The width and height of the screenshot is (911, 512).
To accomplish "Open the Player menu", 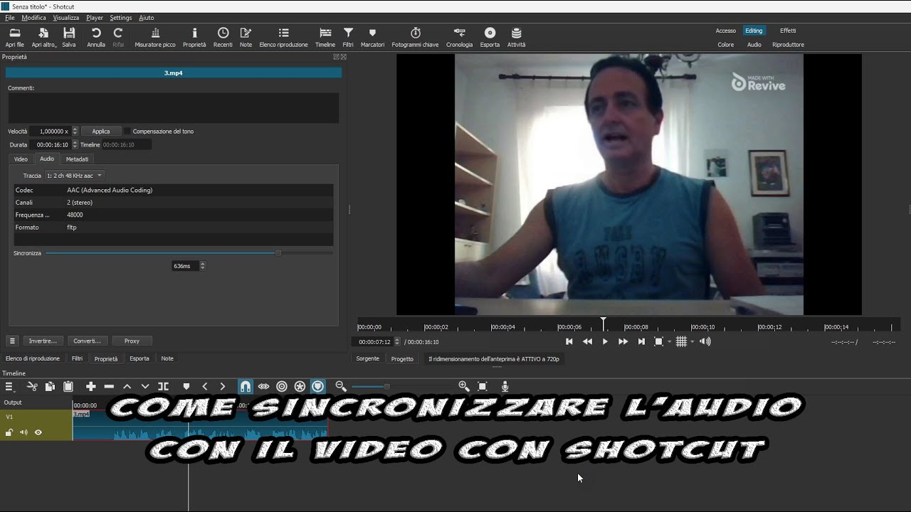I will [95, 17].
